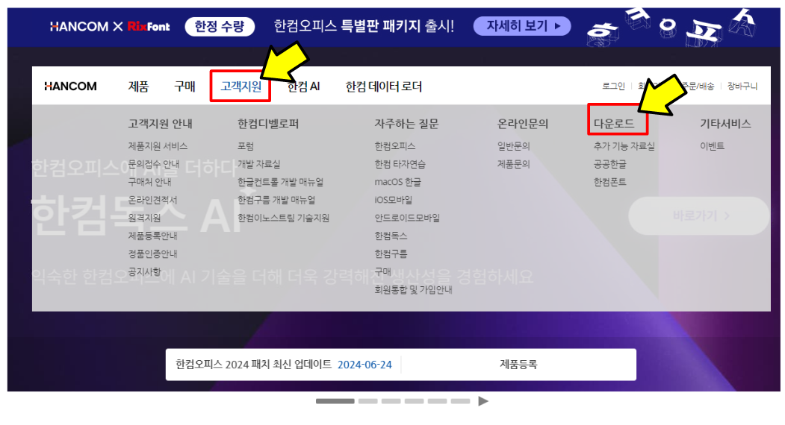Open 한컴디벨로퍼 submenu heading
The image size is (785, 425).
click(x=268, y=124)
